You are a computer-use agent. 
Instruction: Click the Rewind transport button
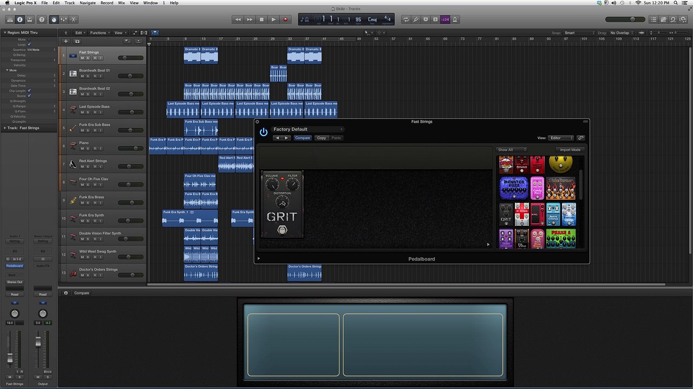pos(238,19)
